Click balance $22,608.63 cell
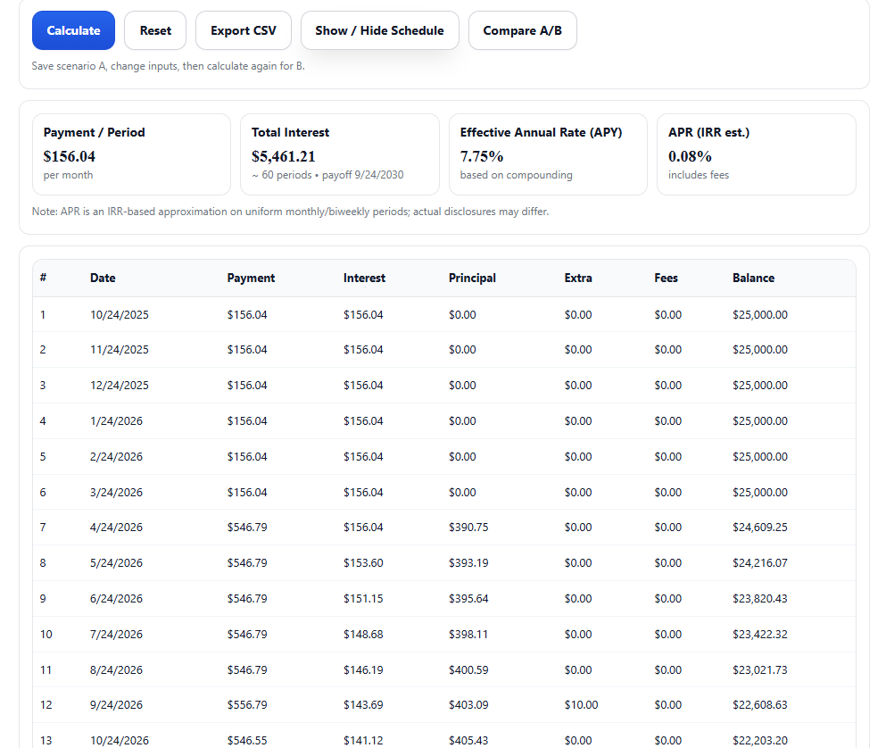This screenshot has height=748, width=886. click(x=760, y=704)
